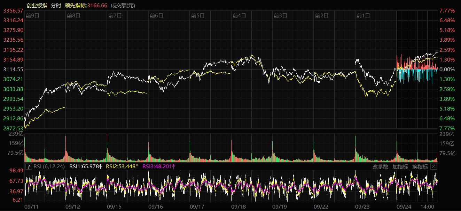Click the yellow RSI2 value legend
The width and height of the screenshot is (461, 211).
coord(122,167)
